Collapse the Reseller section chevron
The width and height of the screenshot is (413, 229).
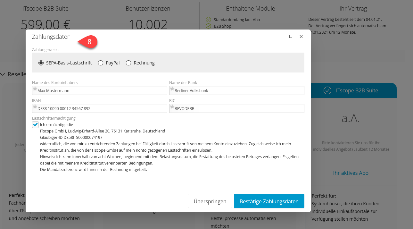[3, 74]
